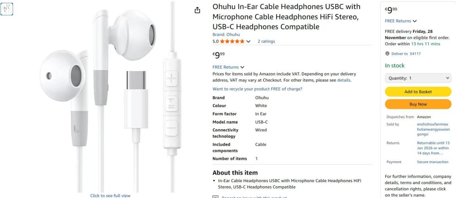456x198 pixels.
Task: Open the 2 ratings link
Action: coord(266,41)
